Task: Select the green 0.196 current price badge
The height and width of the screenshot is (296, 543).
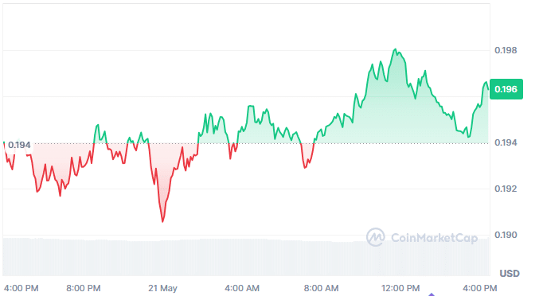Action: click(x=506, y=89)
